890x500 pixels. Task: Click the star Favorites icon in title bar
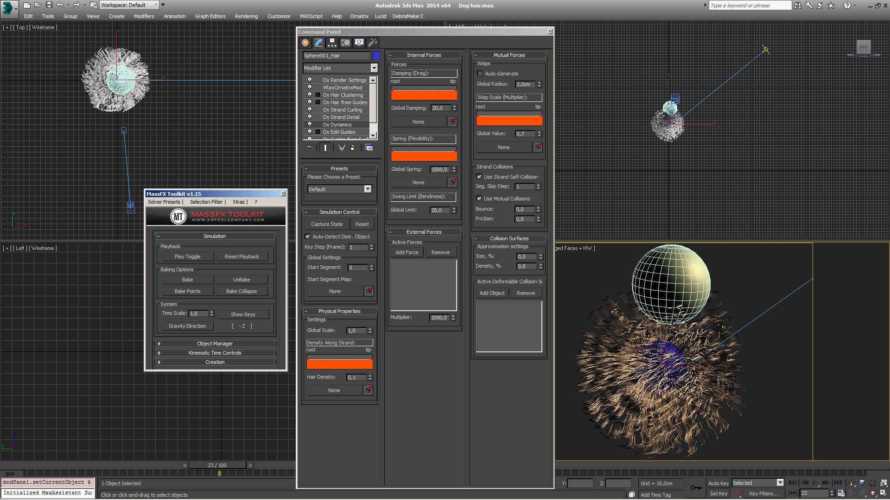(x=831, y=5)
